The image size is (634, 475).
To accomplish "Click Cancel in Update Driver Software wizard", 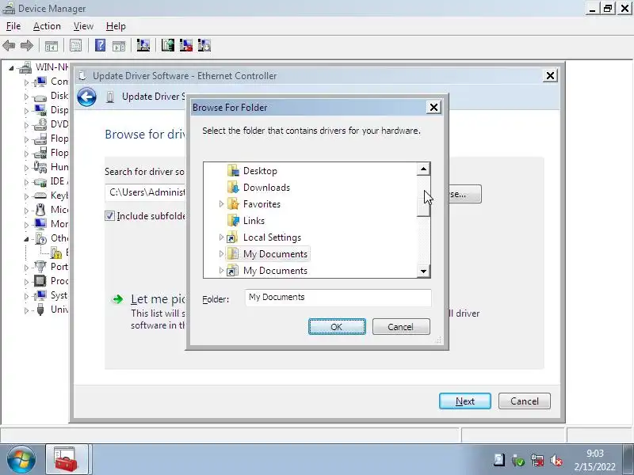I will [525, 401].
